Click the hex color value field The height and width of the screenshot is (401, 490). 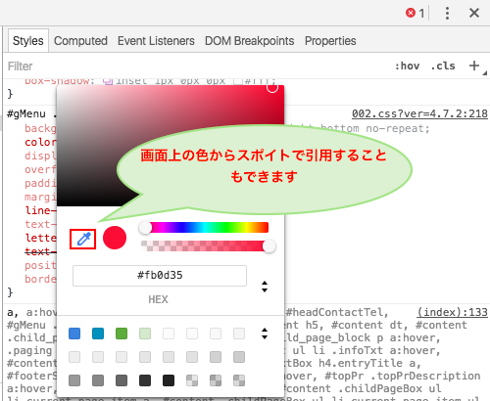pos(160,276)
